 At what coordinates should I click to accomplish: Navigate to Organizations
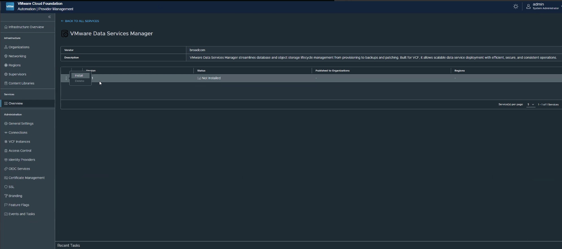tap(19, 47)
